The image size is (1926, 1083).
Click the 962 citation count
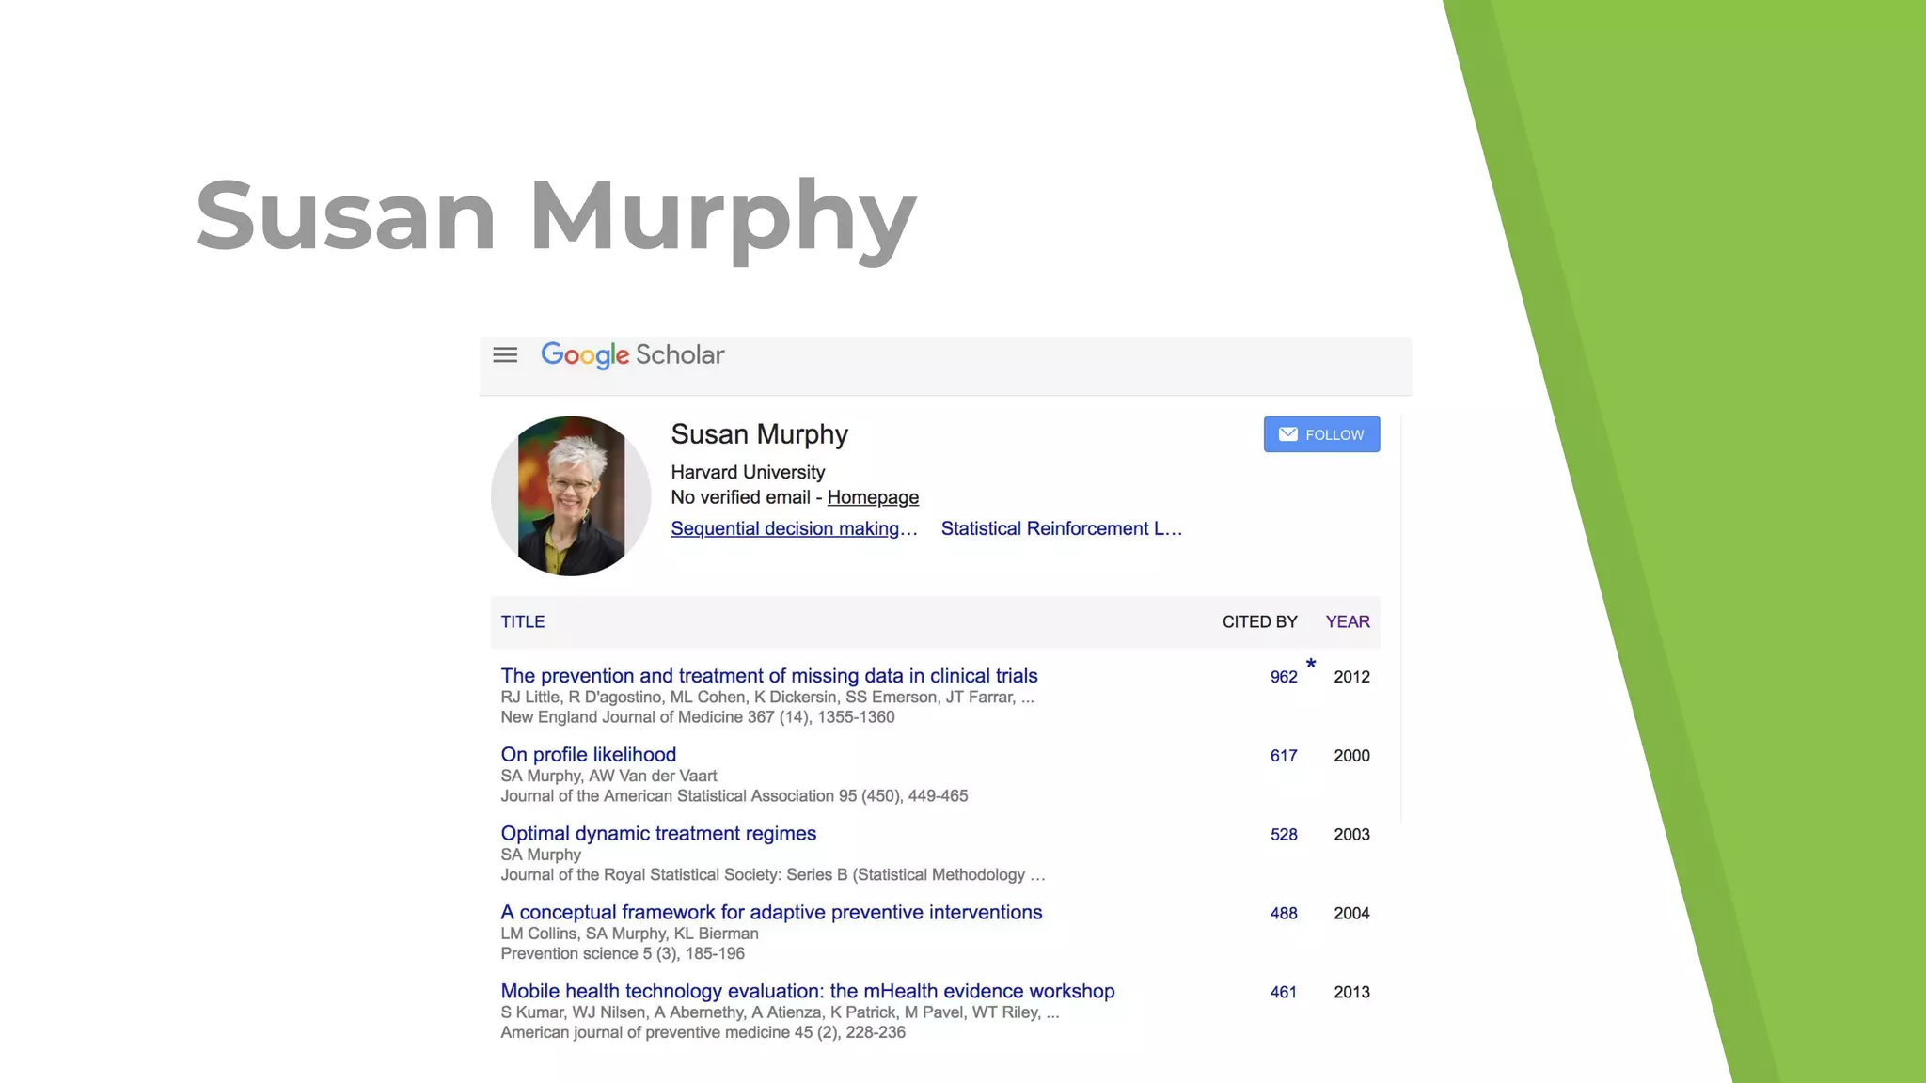click(1283, 677)
